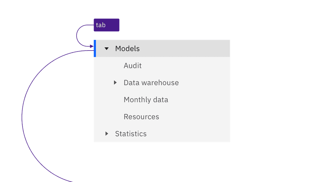This screenshot has width=324, height=182.
Task: Click the large purple curved line at left
Action: (x=22, y=118)
